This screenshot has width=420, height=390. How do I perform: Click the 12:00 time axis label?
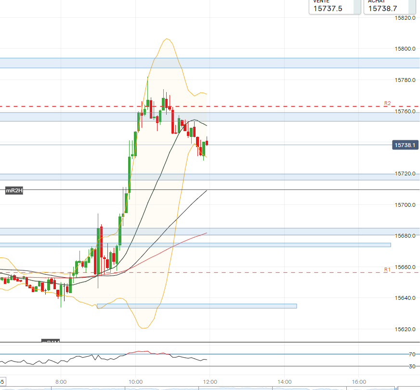pos(210,382)
